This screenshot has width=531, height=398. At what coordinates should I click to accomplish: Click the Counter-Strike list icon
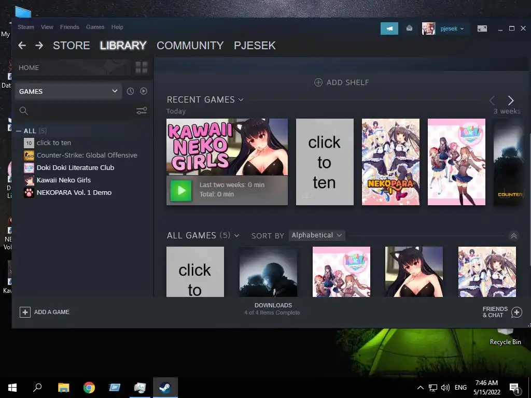click(29, 155)
